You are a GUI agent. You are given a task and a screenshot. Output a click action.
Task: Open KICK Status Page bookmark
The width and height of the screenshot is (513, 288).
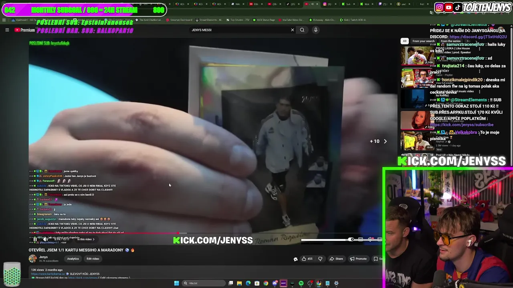pos(264,20)
